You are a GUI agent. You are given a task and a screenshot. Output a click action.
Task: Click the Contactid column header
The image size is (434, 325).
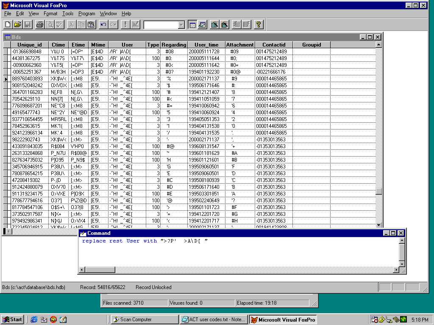274,45
